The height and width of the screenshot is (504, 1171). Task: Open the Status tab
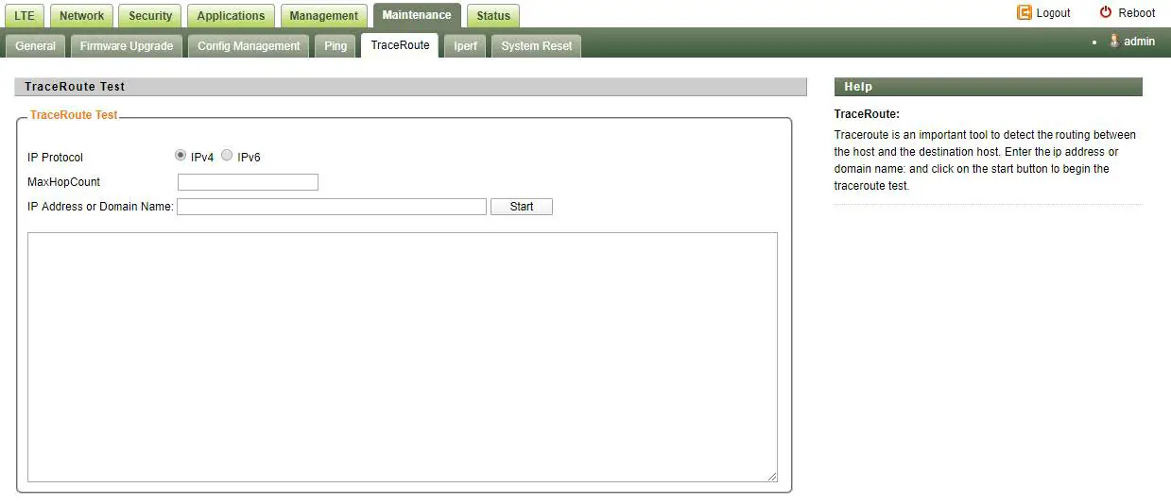click(x=493, y=15)
